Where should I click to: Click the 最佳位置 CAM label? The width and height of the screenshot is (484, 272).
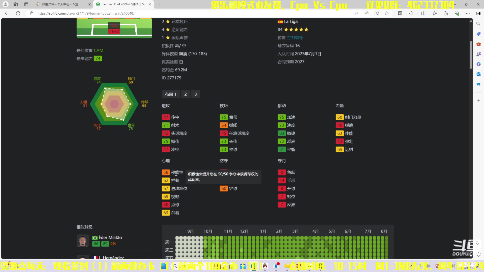point(90,50)
